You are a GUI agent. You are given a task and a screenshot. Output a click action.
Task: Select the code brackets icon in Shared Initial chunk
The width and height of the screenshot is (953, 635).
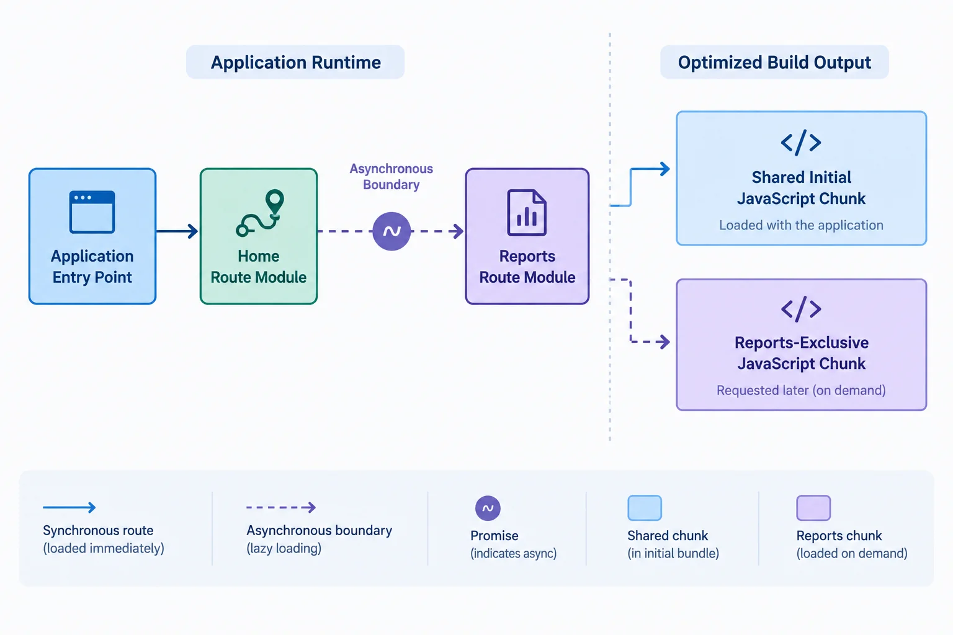coord(801,143)
